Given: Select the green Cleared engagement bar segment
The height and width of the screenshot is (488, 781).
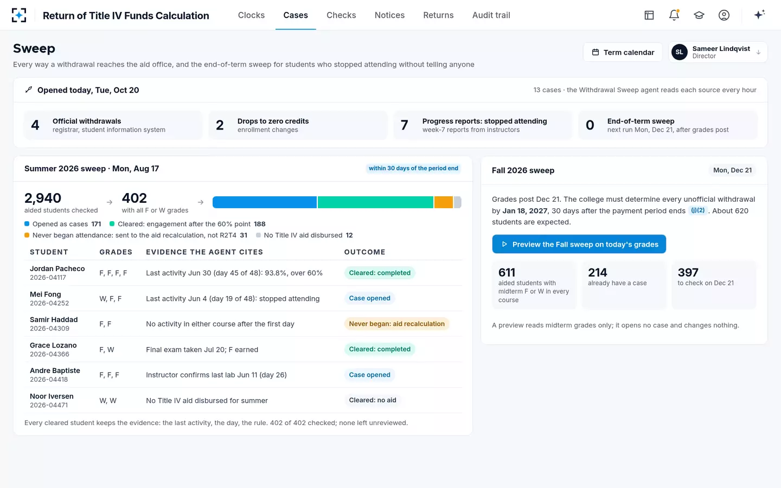Looking at the screenshot, I should pyautogui.click(x=375, y=202).
